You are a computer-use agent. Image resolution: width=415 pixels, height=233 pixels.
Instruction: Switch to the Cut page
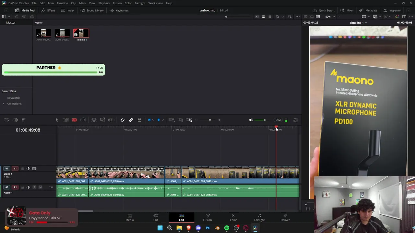[156, 217]
